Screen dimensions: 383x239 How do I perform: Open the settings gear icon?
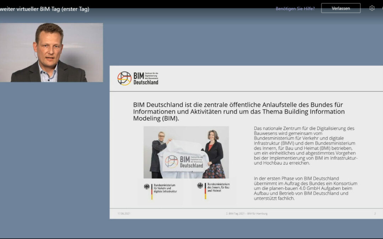click(x=372, y=8)
